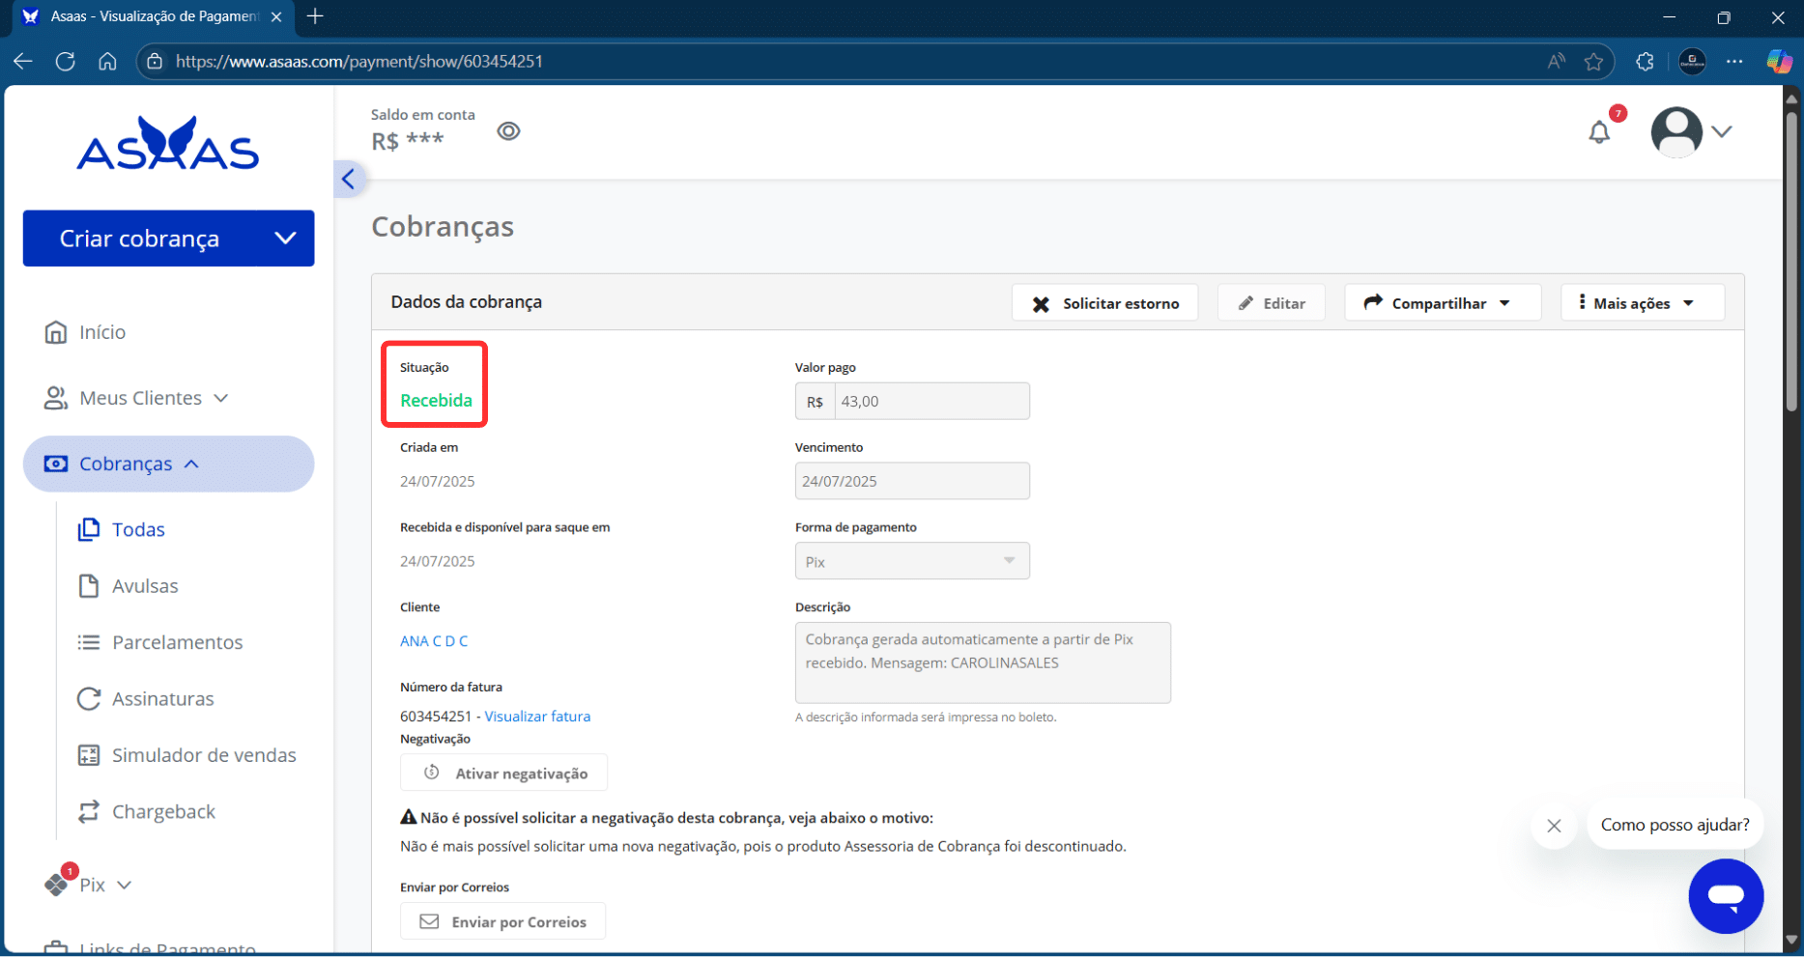
Task: Refresh the page using browser reload icon
Action: (x=66, y=62)
